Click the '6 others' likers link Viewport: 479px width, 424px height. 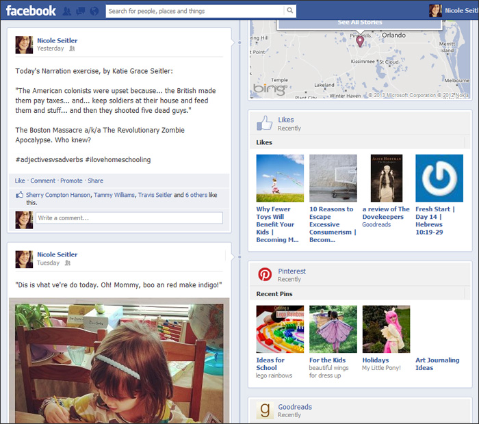pos(196,195)
